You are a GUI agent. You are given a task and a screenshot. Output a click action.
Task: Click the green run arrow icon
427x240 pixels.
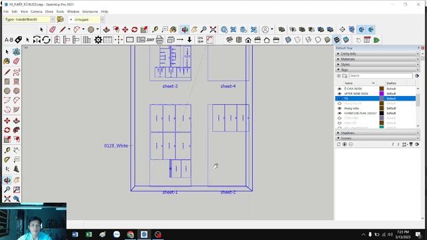[376, 40]
